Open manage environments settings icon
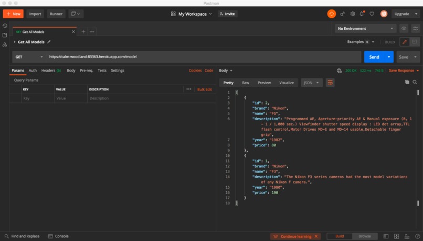The height and width of the screenshot is (241, 423). pyautogui.click(x=416, y=28)
